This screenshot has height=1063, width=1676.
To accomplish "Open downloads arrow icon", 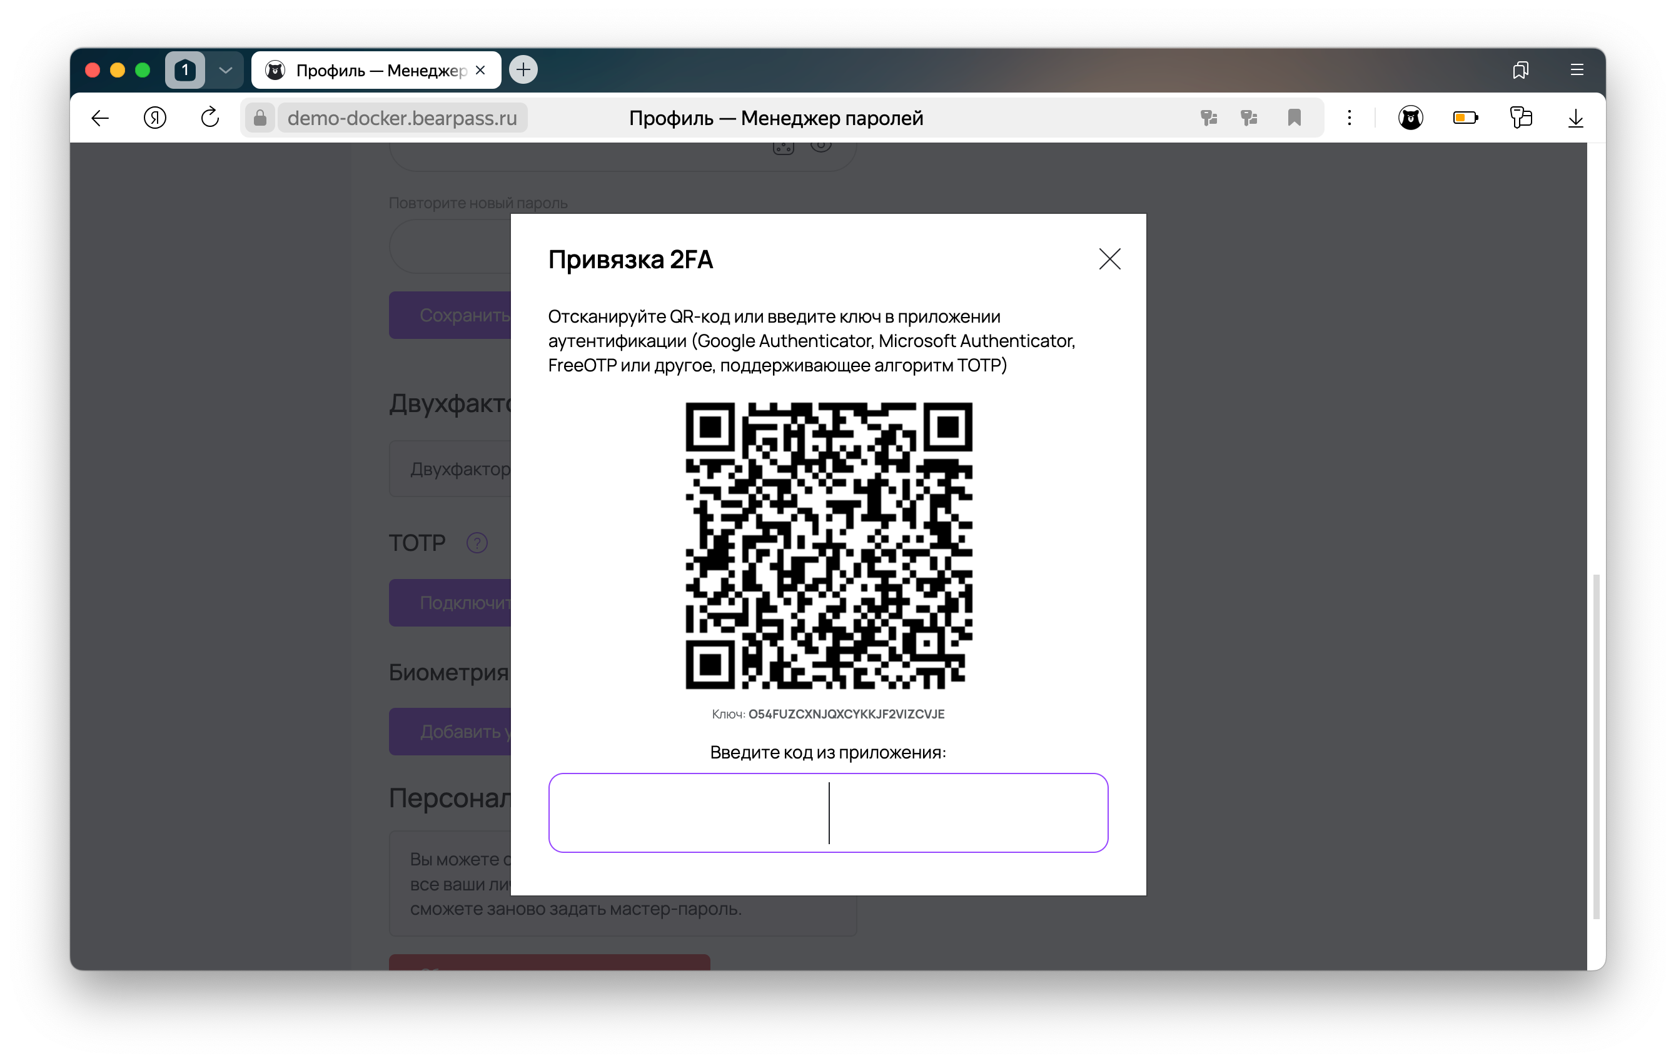I will (1575, 118).
